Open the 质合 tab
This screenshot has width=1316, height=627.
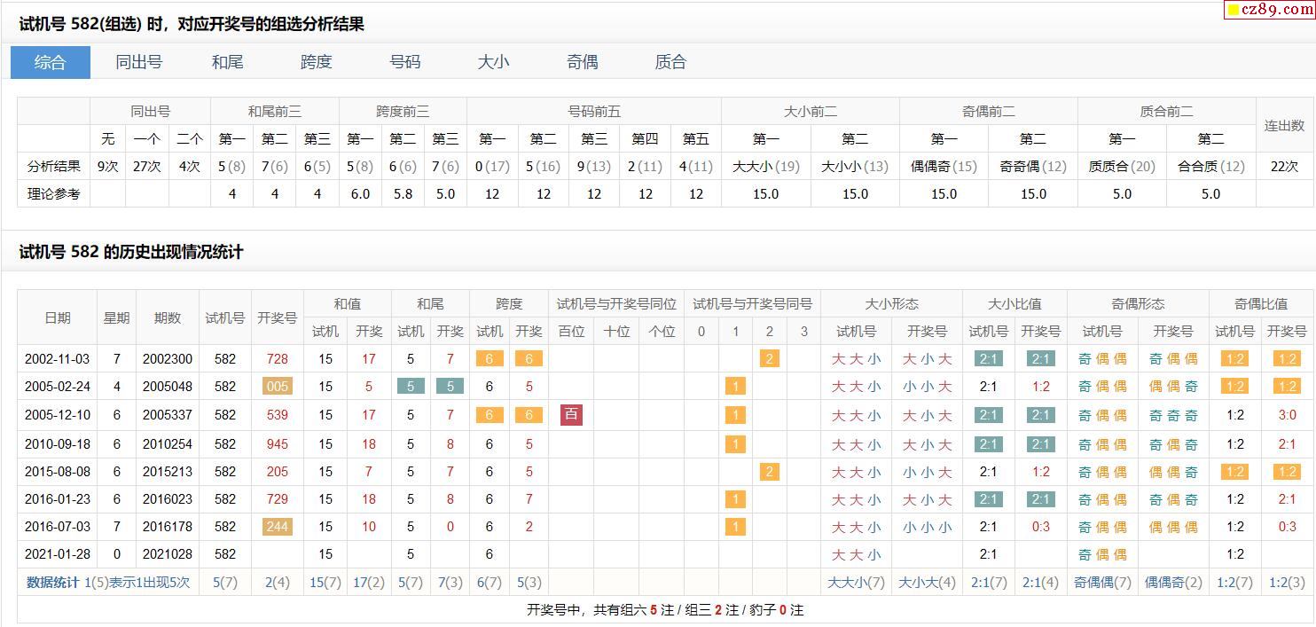(671, 62)
